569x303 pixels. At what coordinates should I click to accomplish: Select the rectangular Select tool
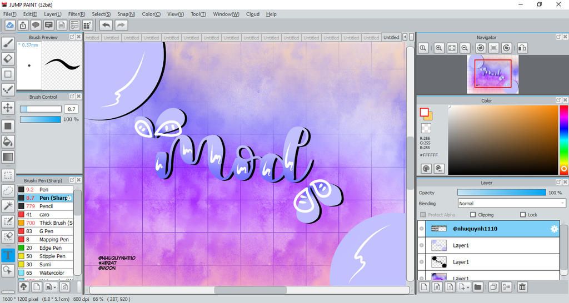(x=8, y=175)
